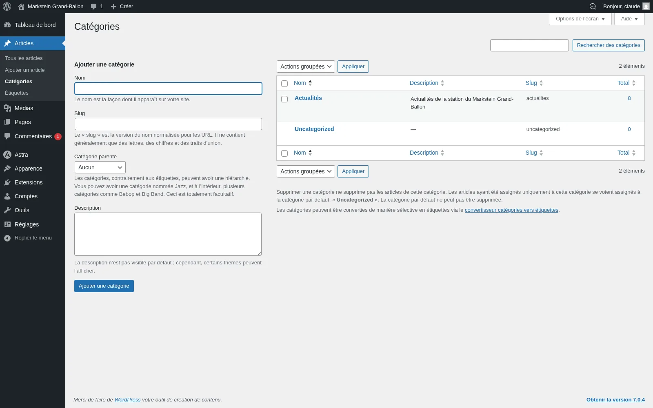Viewport: 653px width, 408px height.
Task: Click the Tableau de bord dashboard icon
Action: (x=7, y=25)
